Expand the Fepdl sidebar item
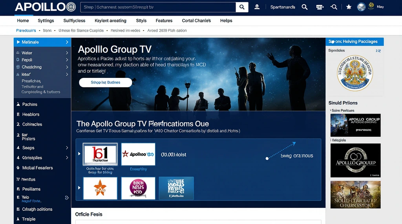Viewport: 402px width, 224px height. pyautogui.click(x=67, y=60)
